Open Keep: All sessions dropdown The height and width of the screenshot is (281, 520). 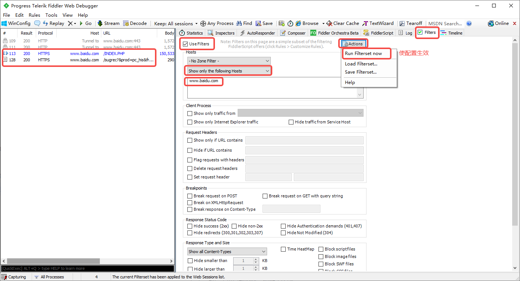(176, 23)
